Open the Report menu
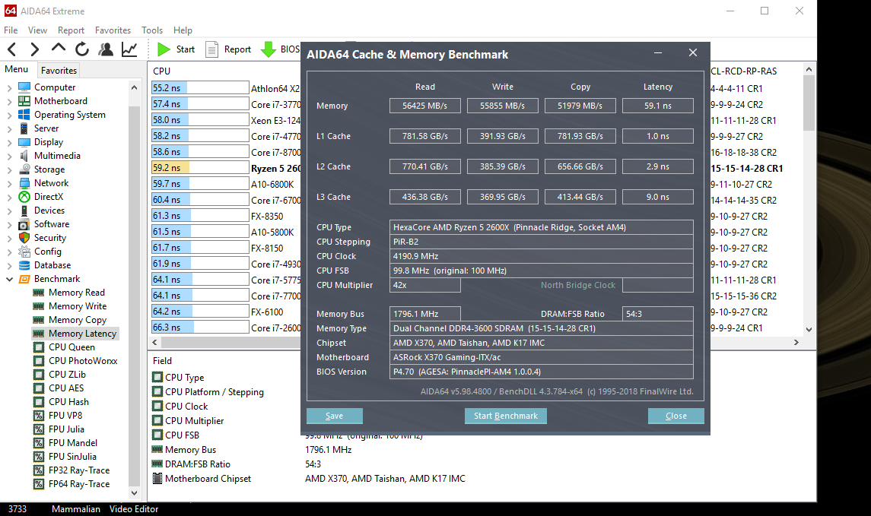This screenshot has width=871, height=516. (71, 30)
